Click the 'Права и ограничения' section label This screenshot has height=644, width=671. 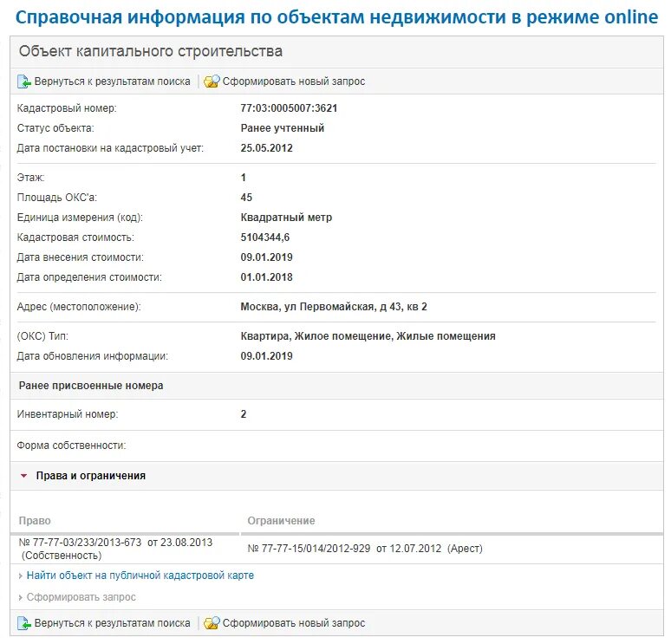90,476
